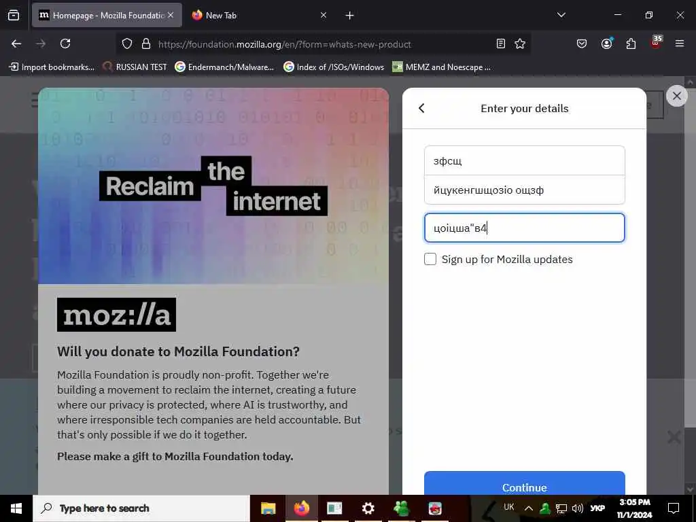Open MEMZ and Noescape bookmark
Screen dimensions: 696x522
(442, 67)
